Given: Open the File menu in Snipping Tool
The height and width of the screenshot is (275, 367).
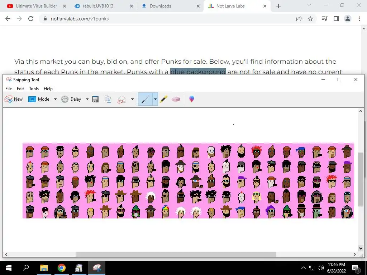Looking at the screenshot, I should click(9, 89).
